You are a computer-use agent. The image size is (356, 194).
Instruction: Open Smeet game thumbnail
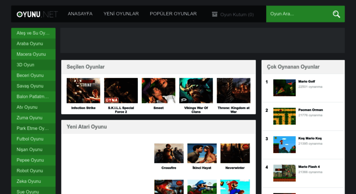point(159,90)
